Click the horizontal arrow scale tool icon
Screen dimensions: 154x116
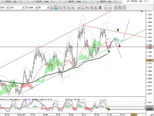point(79,7)
